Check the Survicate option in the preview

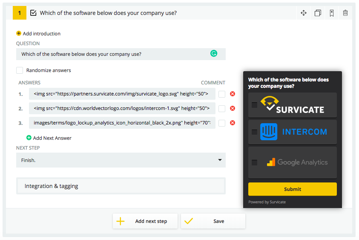pos(254,105)
